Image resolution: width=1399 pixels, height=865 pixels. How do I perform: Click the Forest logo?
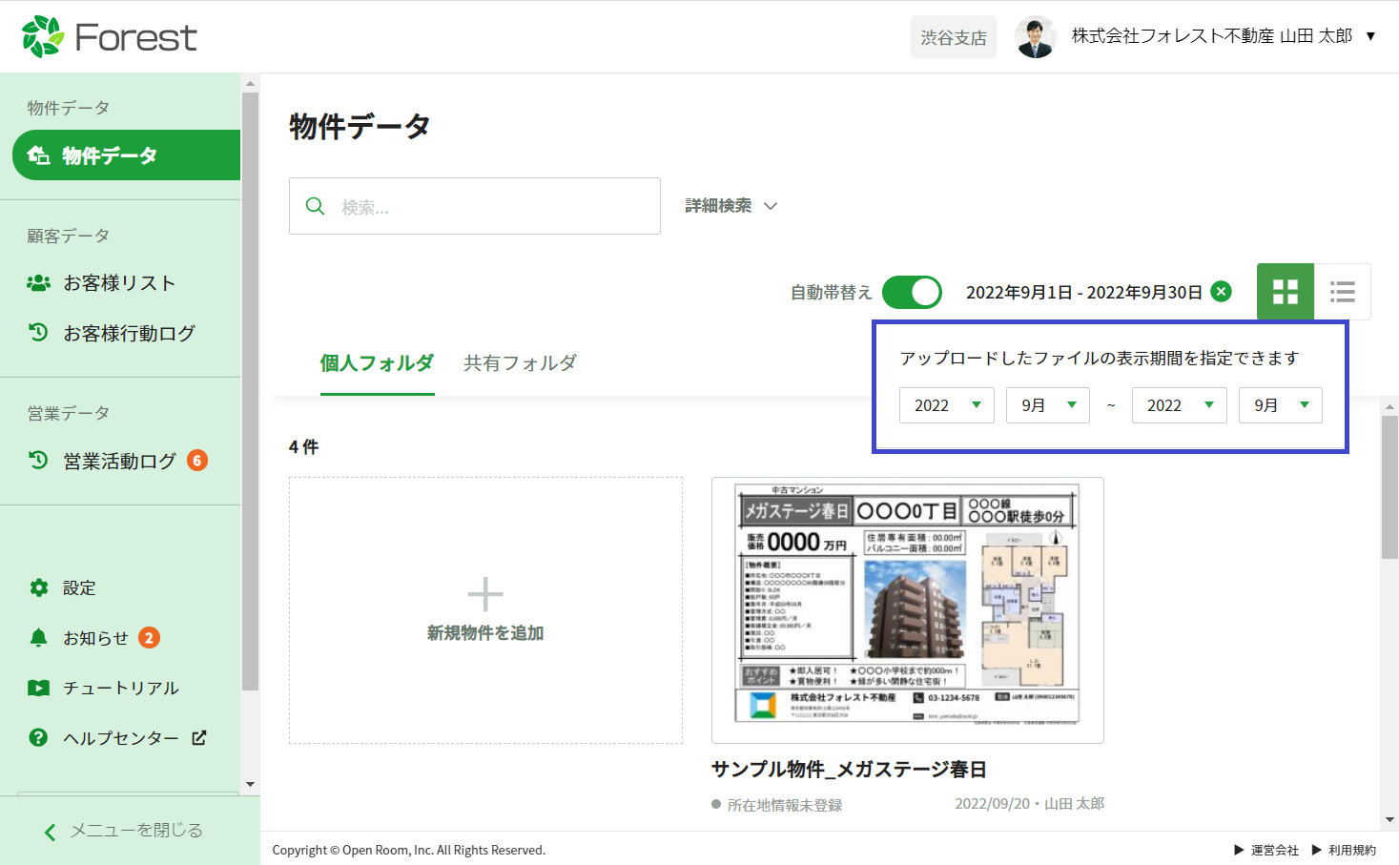tap(110, 37)
